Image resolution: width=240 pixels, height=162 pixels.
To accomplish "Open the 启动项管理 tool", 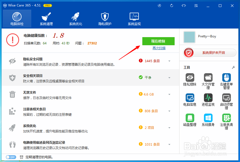I will point(226,101).
